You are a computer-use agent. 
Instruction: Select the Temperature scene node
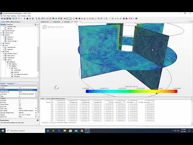[x=11, y=58]
